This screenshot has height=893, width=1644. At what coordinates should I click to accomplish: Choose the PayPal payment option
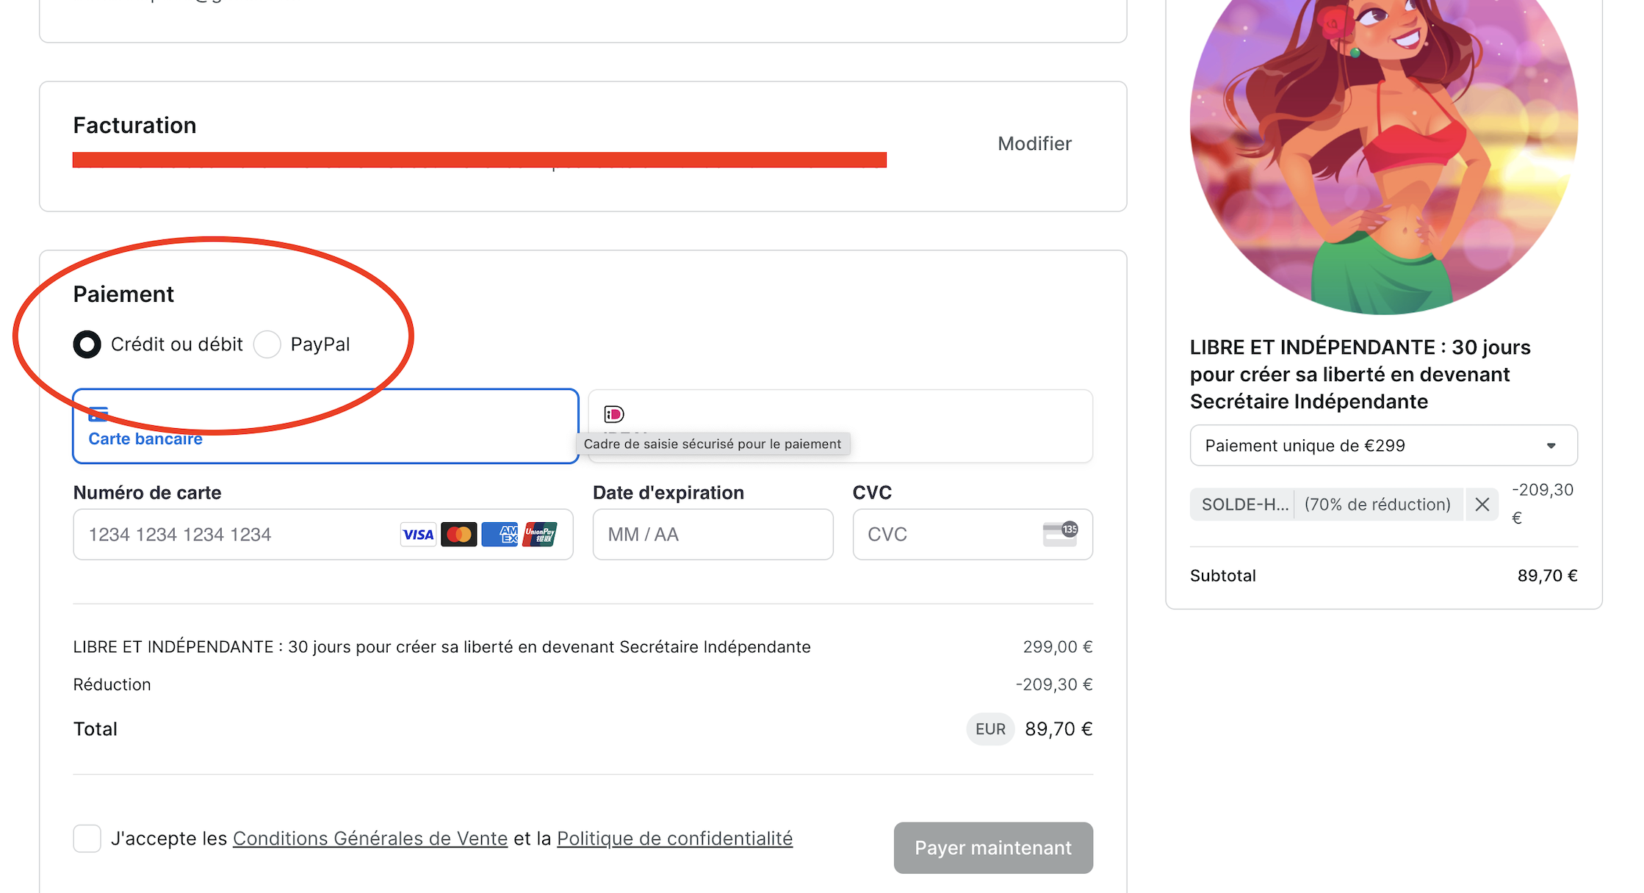(267, 344)
